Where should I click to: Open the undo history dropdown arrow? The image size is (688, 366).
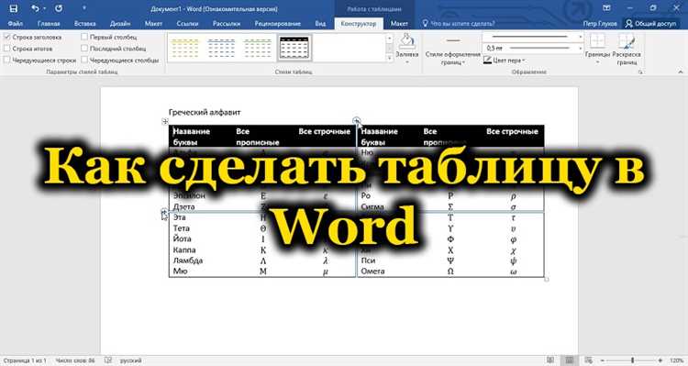(x=44, y=8)
